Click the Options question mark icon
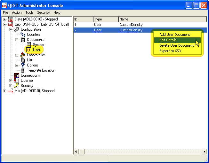Viewport: 209px width, 163px height. pyautogui.click(x=23, y=65)
